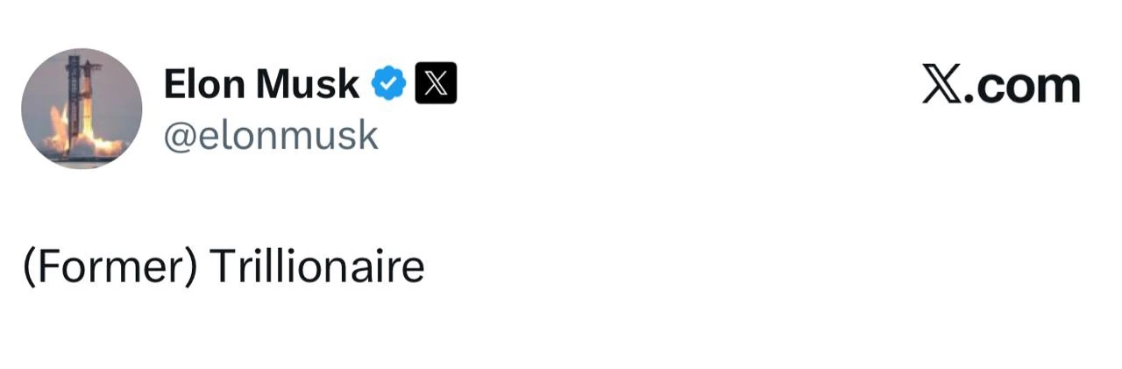The height and width of the screenshot is (369, 1122).
Task: Select the white checkmark inside the blue badge
Action: pos(389,84)
